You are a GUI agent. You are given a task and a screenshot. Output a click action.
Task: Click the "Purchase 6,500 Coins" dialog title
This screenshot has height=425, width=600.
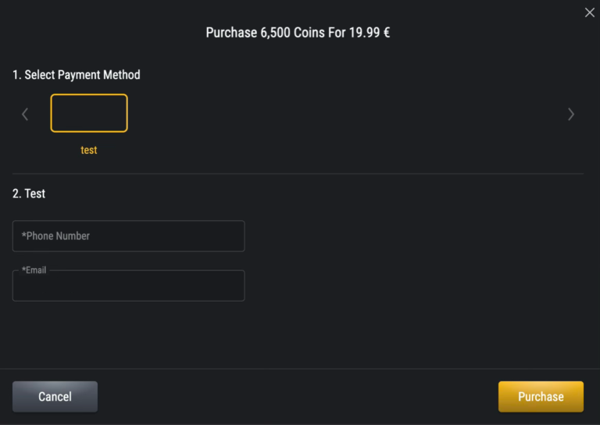click(298, 33)
